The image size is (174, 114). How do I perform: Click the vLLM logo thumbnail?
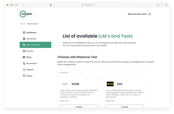point(65,84)
